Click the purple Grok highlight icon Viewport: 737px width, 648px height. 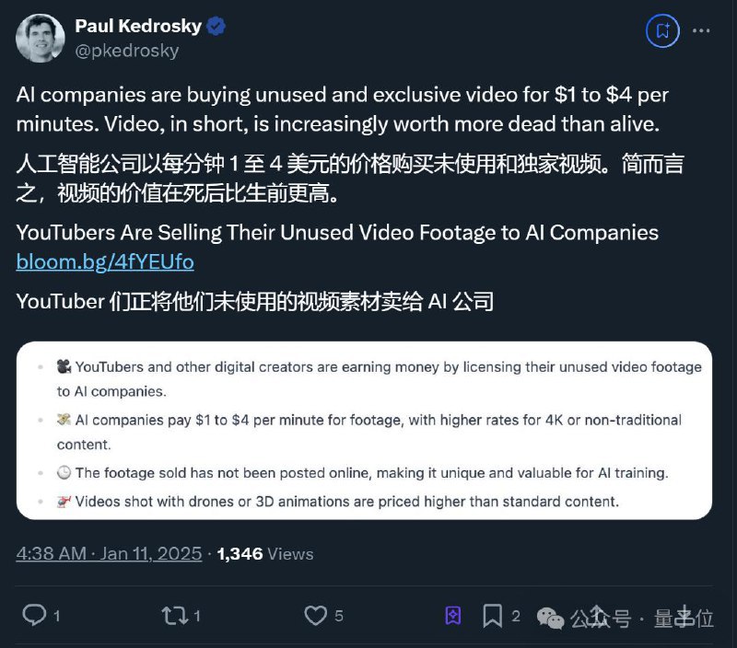(451, 615)
